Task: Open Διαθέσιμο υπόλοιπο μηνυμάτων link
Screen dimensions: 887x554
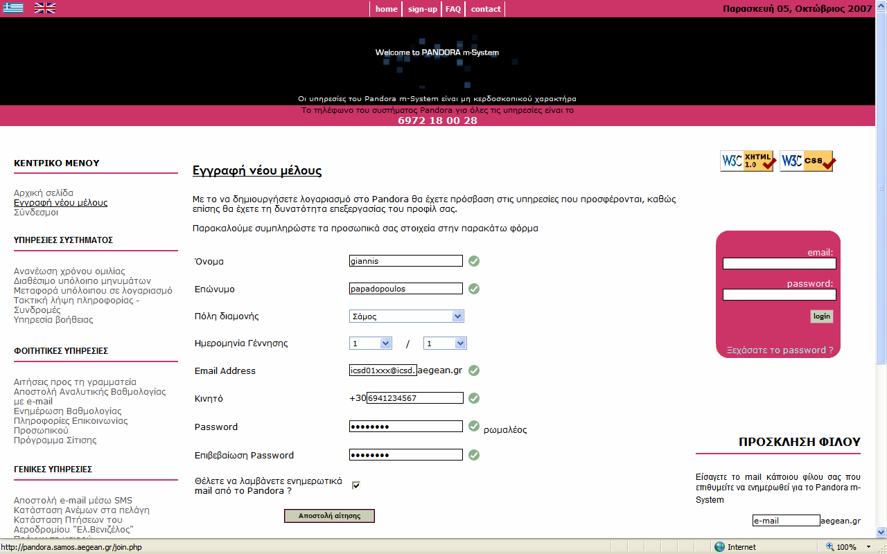Action: click(x=82, y=280)
